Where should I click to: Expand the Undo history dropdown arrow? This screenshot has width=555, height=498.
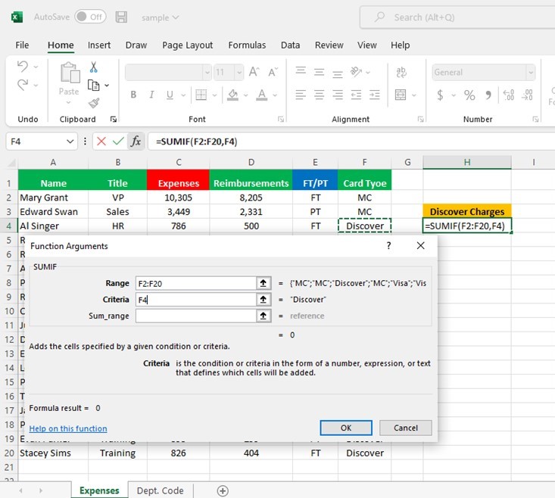click(x=36, y=67)
